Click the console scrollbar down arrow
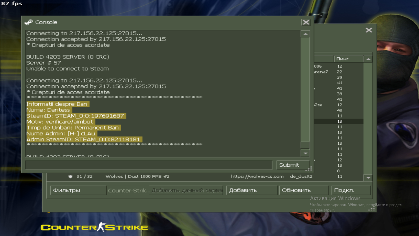The image size is (419, 236). [305, 153]
